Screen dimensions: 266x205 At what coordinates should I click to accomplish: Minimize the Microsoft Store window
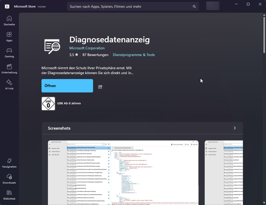pyautogui.click(x=236, y=4)
